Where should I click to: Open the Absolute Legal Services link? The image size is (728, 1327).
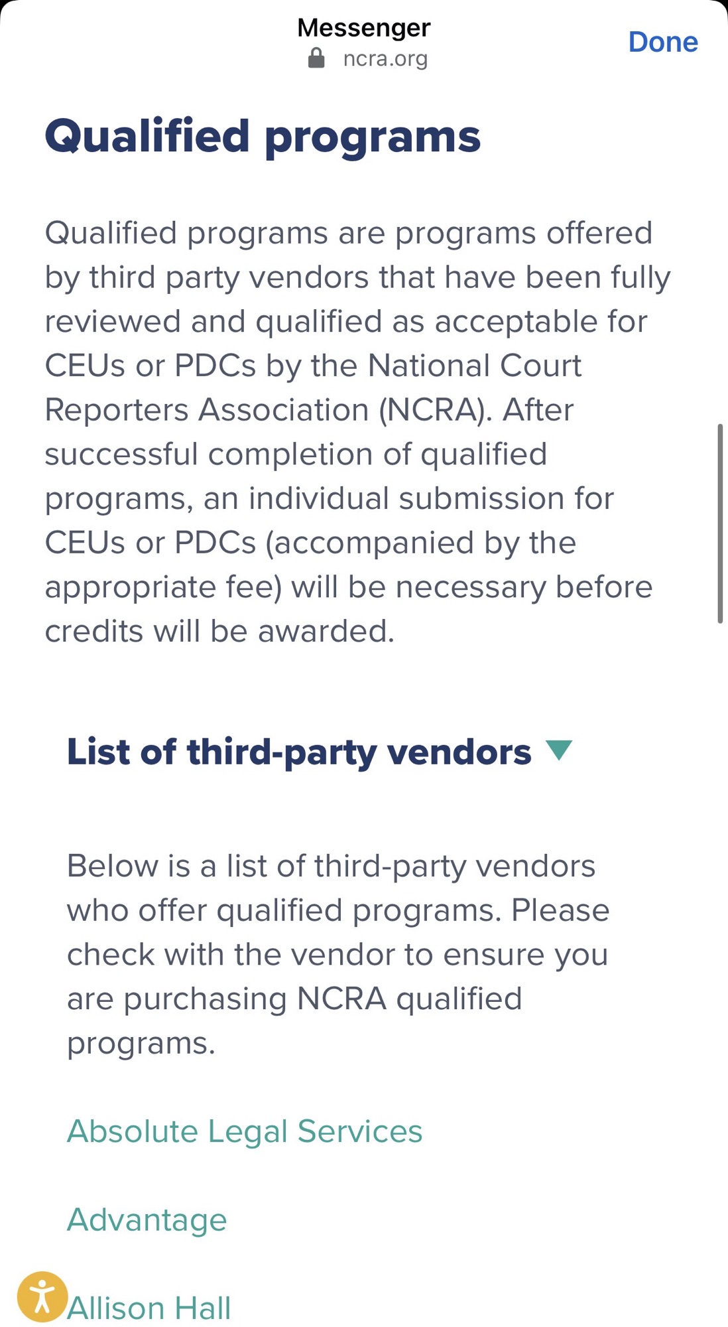[245, 1130]
